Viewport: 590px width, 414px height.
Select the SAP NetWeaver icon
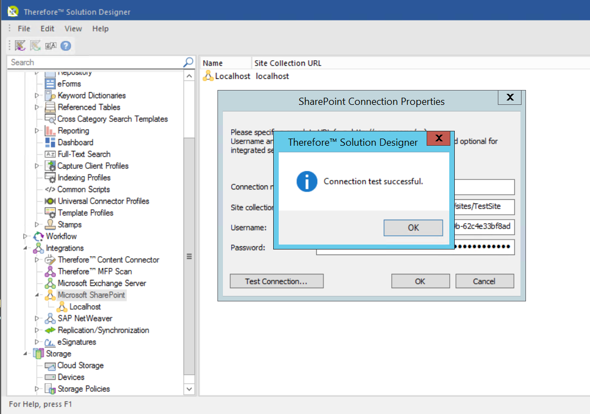50,319
